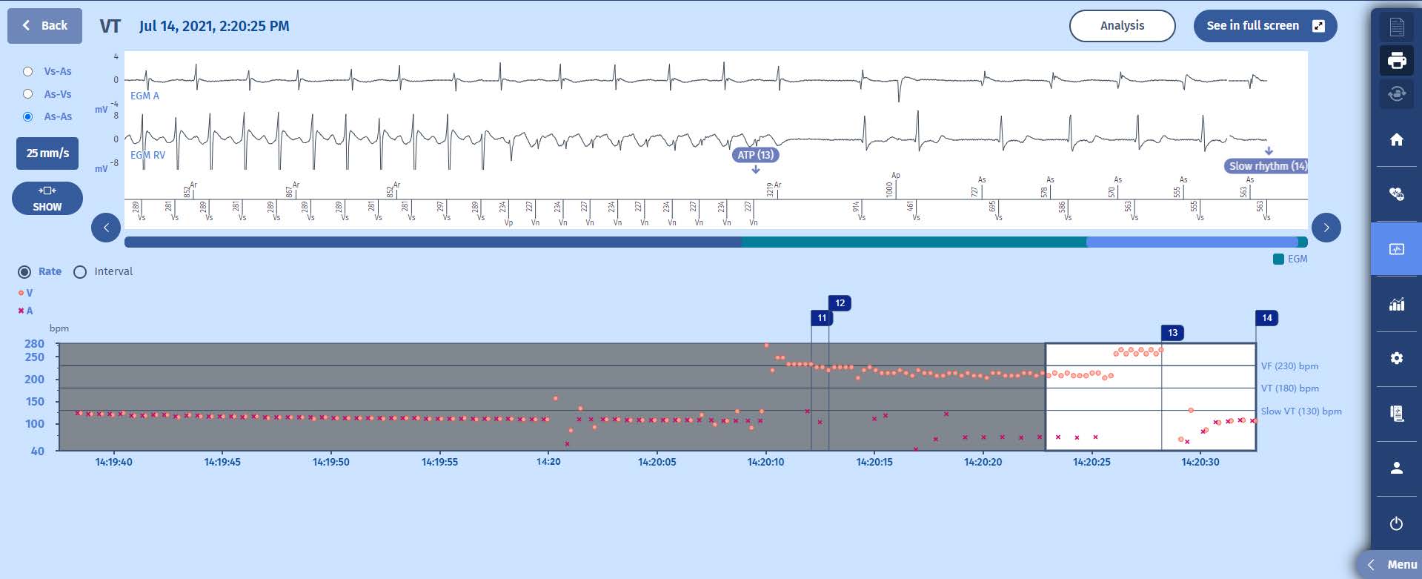Open the settings gear icon
The image size is (1422, 579).
pyautogui.click(x=1396, y=358)
